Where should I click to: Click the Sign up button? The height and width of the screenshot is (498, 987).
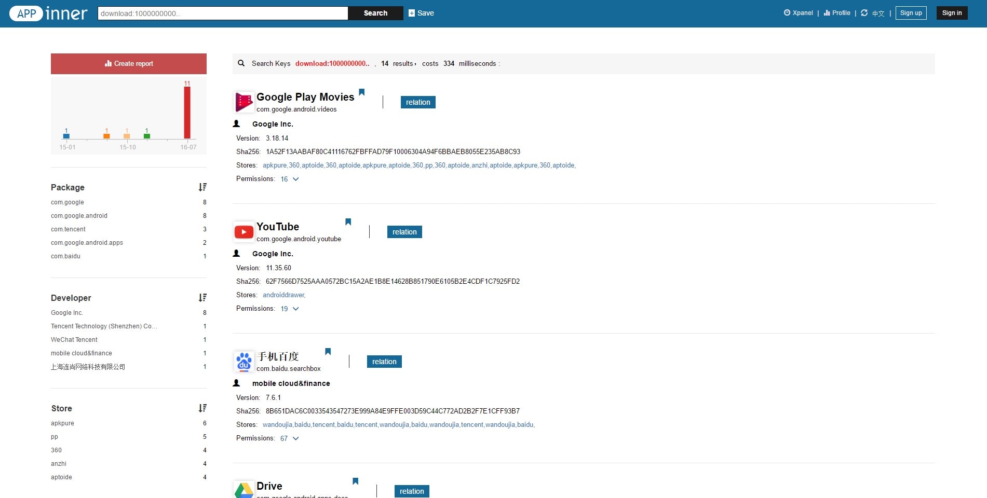pyautogui.click(x=911, y=13)
